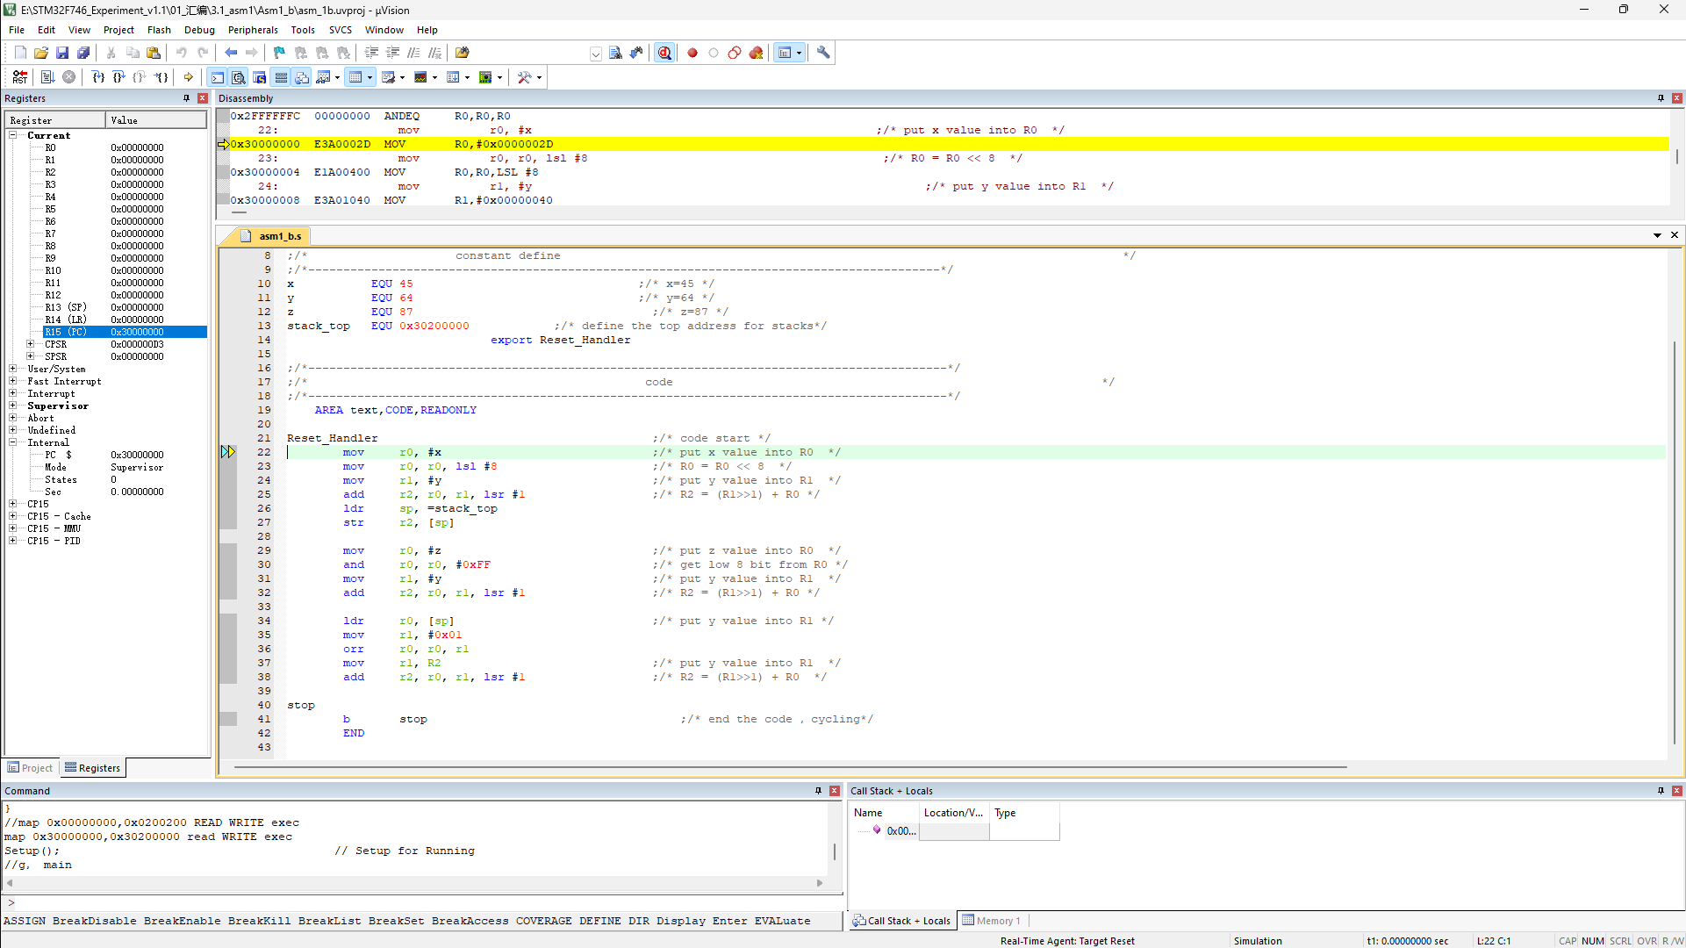
Task: Click the R0 register value
Action: click(x=137, y=147)
